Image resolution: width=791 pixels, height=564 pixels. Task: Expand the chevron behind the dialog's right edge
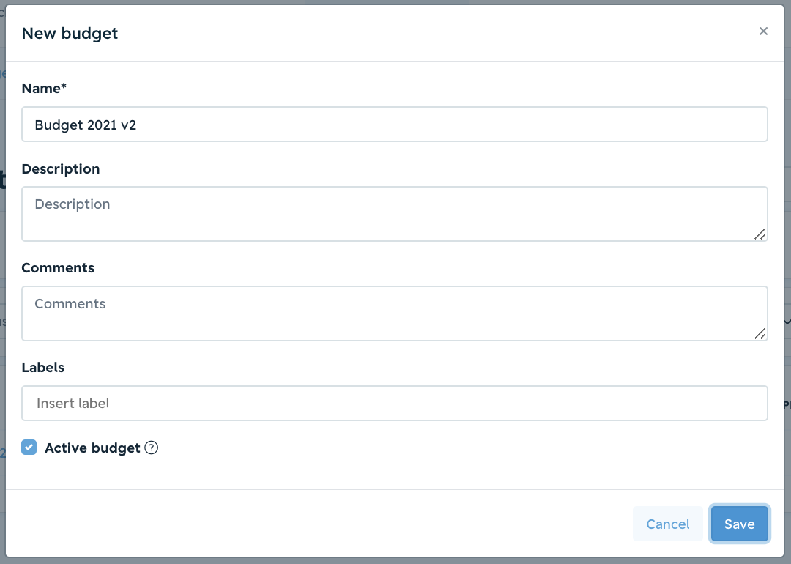[x=787, y=322]
